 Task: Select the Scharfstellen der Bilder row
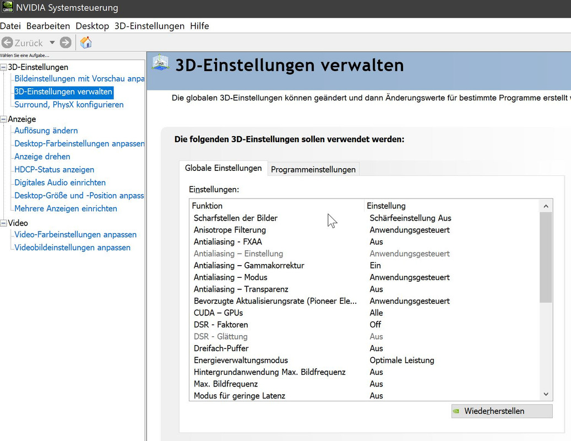[364, 218]
